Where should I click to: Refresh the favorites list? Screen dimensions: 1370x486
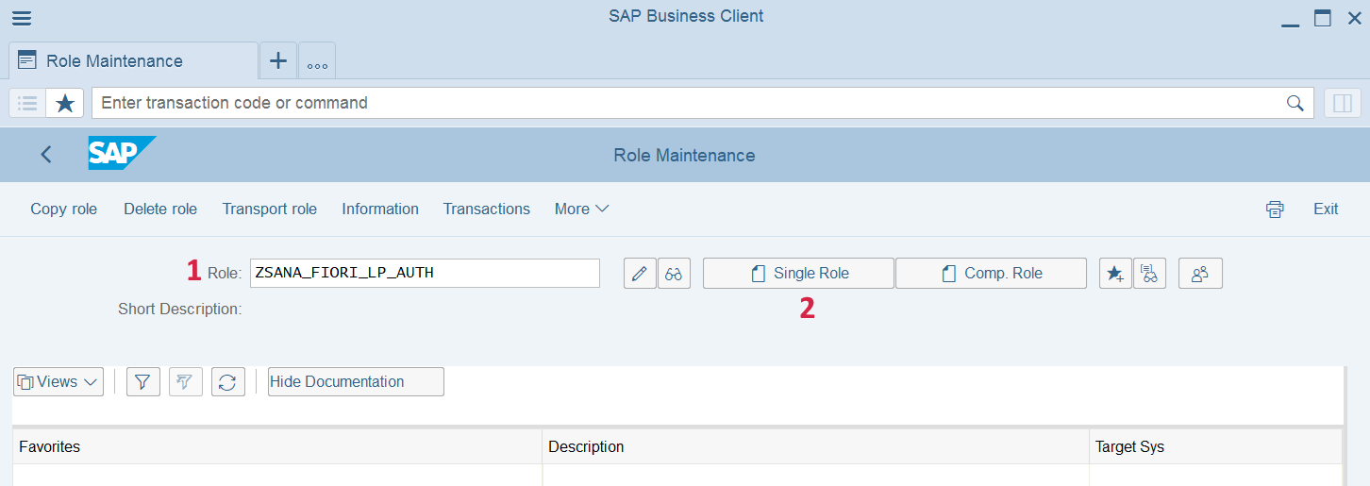coord(228,382)
